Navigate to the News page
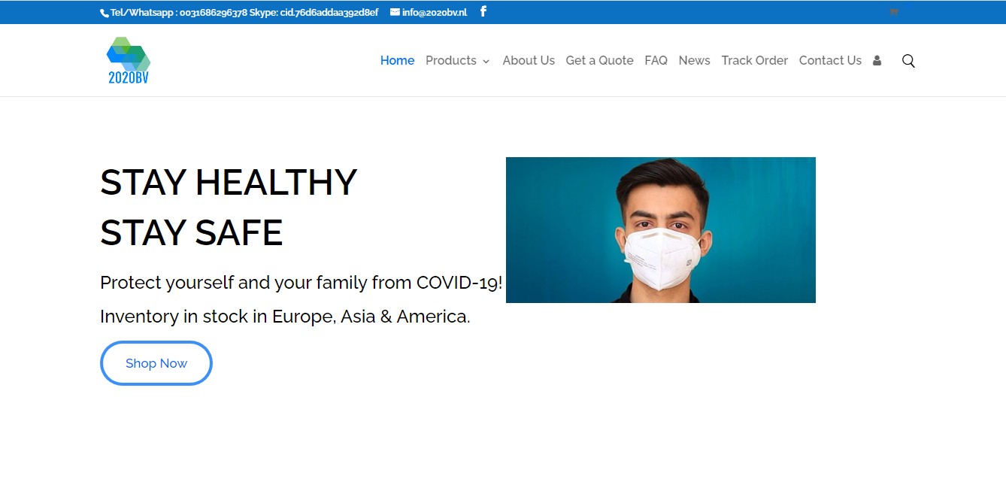1006x494 pixels. (694, 61)
